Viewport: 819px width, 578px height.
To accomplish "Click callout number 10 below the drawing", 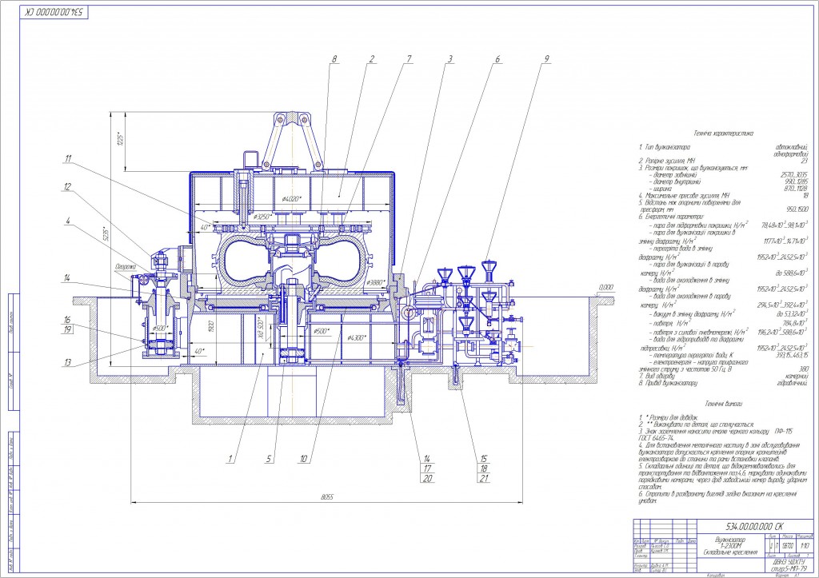I will (x=303, y=459).
